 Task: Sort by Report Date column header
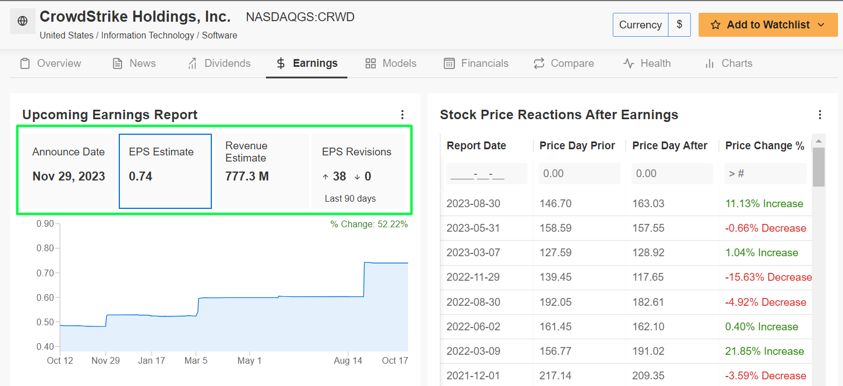pyautogui.click(x=476, y=146)
